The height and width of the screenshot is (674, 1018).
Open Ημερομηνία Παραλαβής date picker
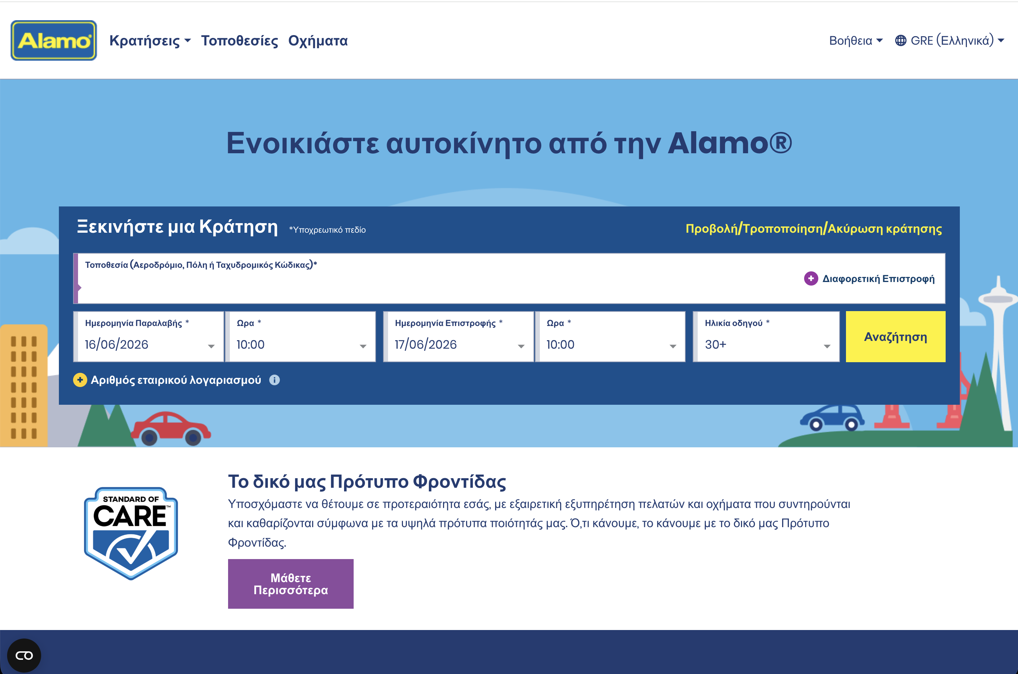149,337
